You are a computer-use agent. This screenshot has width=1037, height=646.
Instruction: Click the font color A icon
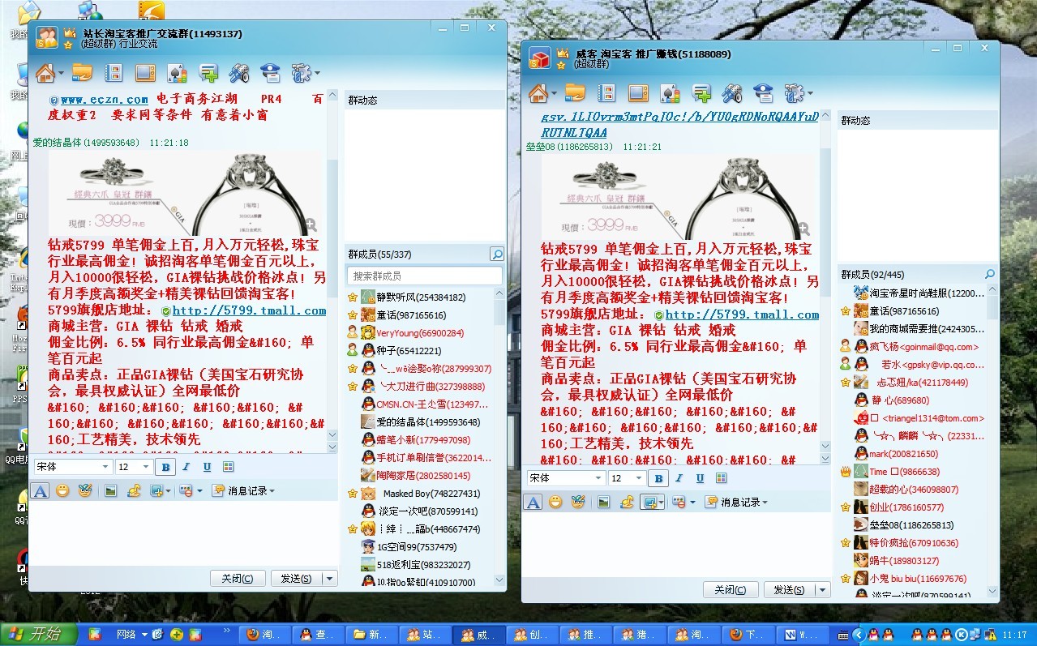pos(40,490)
